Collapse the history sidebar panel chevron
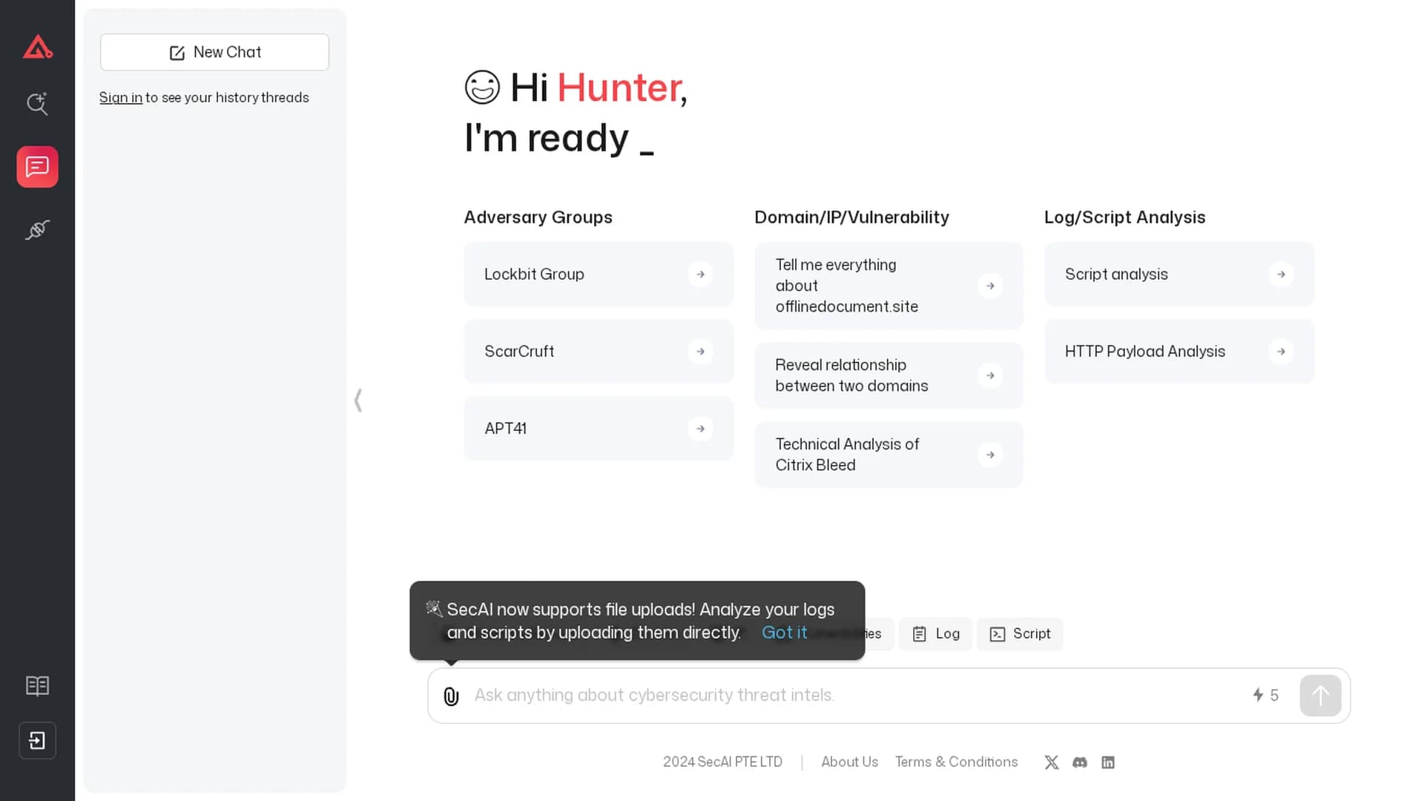 (358, 400)
